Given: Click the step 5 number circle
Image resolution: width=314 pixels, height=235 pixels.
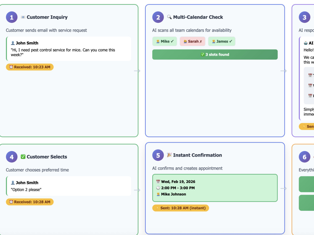Looking at the screenshot, I should (158, 155).
